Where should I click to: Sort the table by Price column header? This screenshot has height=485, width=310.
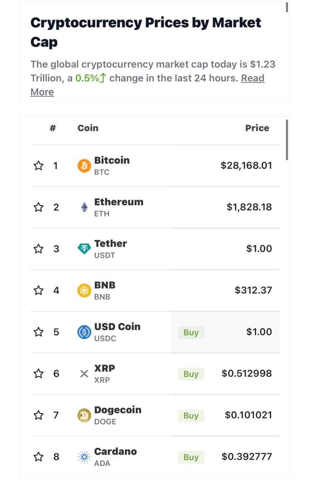(257, 128)
